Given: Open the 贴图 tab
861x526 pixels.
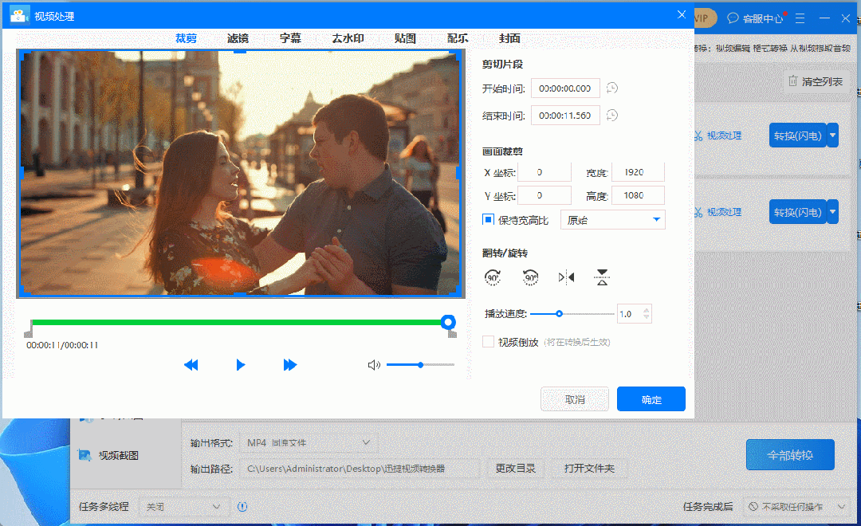Looking at the screenshot, I should click(405, 38).
